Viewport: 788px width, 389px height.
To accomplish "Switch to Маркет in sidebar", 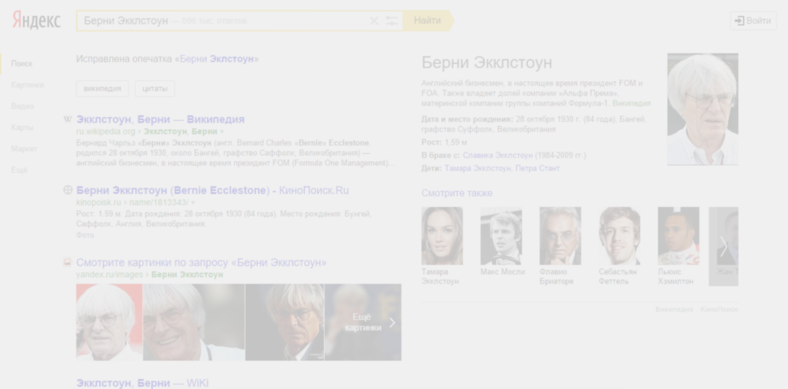I will click(24, 149).
